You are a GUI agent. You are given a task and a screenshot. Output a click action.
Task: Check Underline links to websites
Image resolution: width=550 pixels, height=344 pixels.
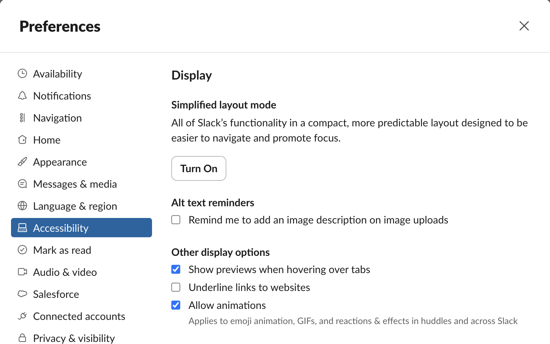[176, 287]
